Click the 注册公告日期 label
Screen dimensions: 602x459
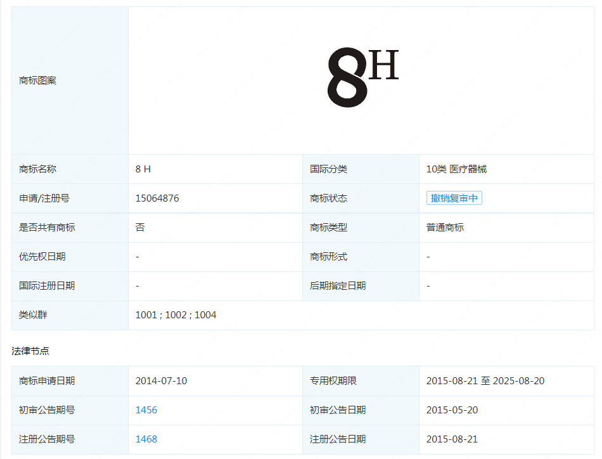(338, 439)
